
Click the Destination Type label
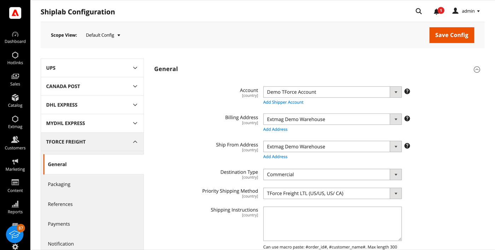pos(239,172)
